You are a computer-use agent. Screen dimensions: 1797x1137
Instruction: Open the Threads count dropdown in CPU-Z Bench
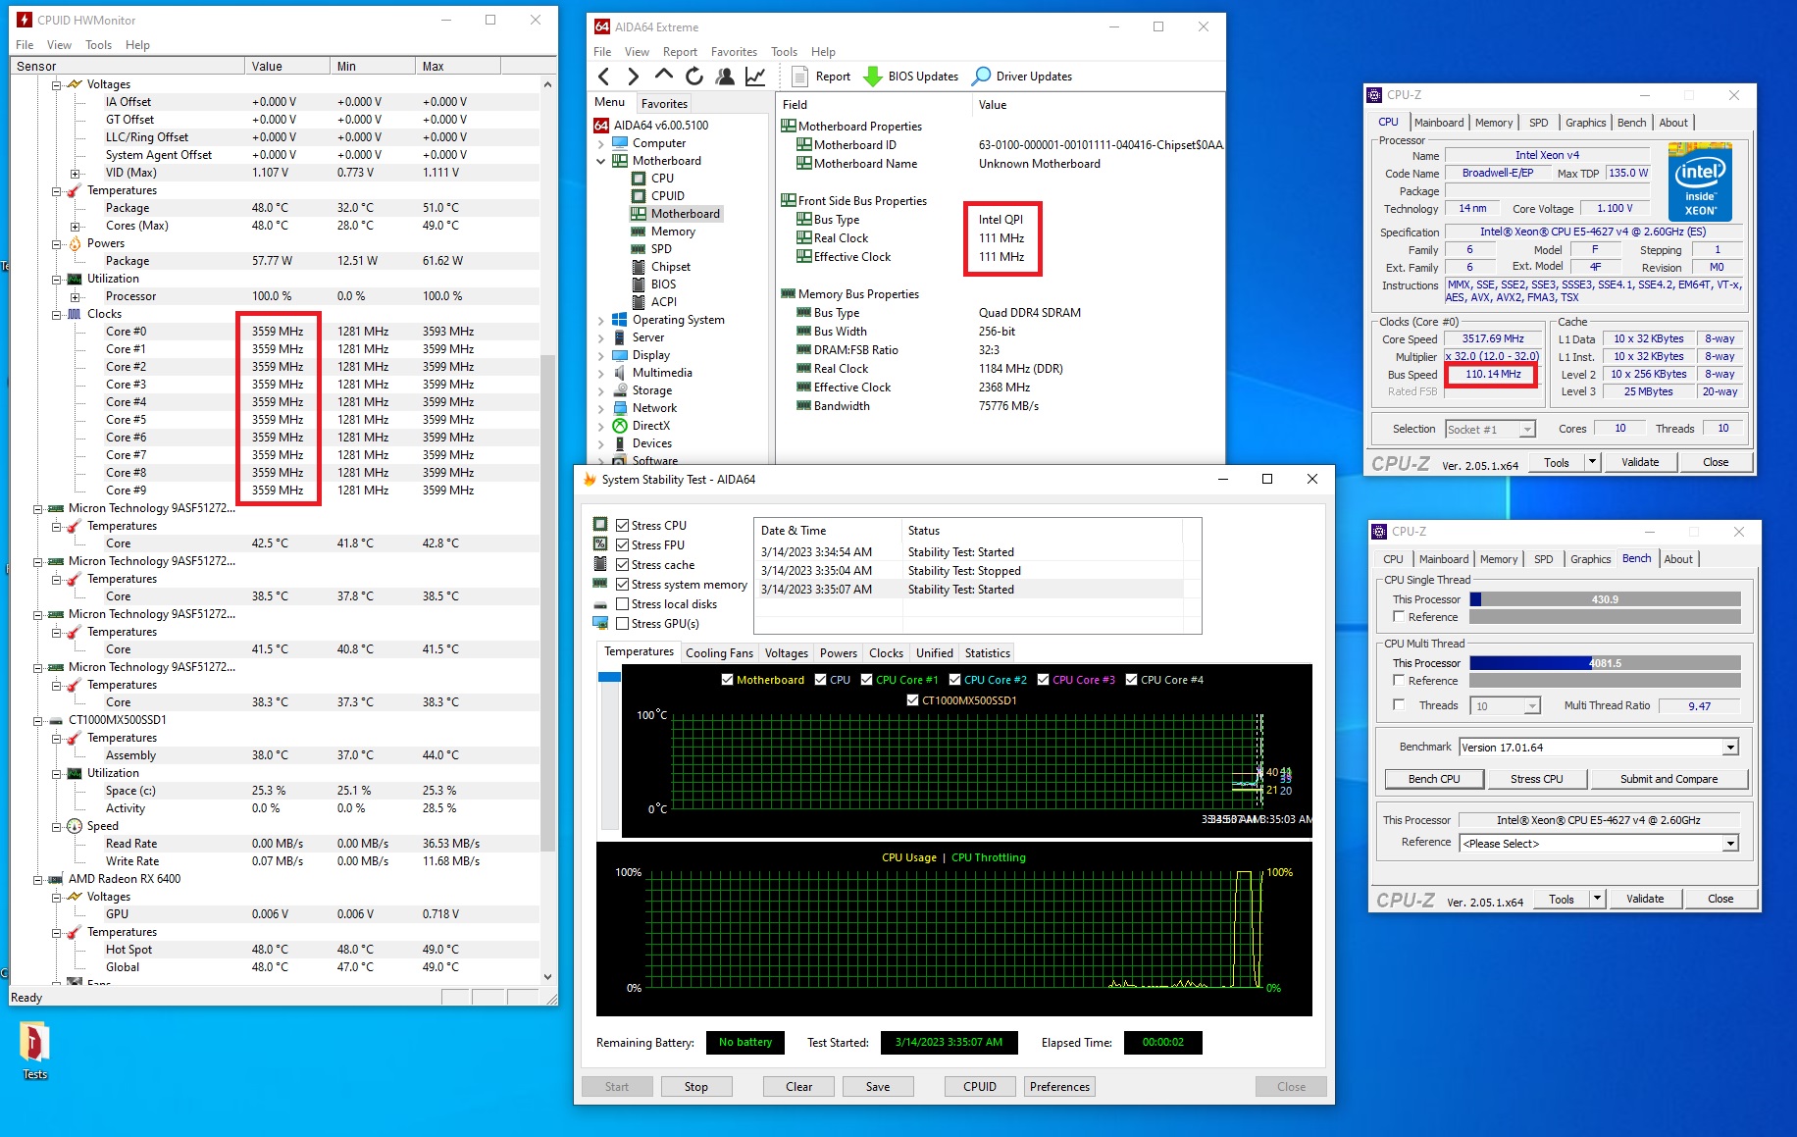pos(1531,706)
